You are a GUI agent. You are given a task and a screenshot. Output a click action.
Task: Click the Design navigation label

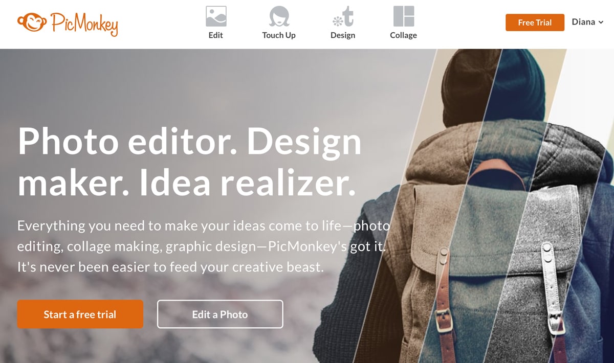tap(343, 35)
